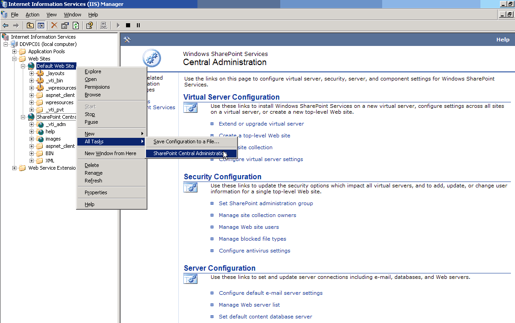The image size is (515, 323).
Task: Expand the BIN folder node
Action: pyautogui.click(x=31, y=153)
